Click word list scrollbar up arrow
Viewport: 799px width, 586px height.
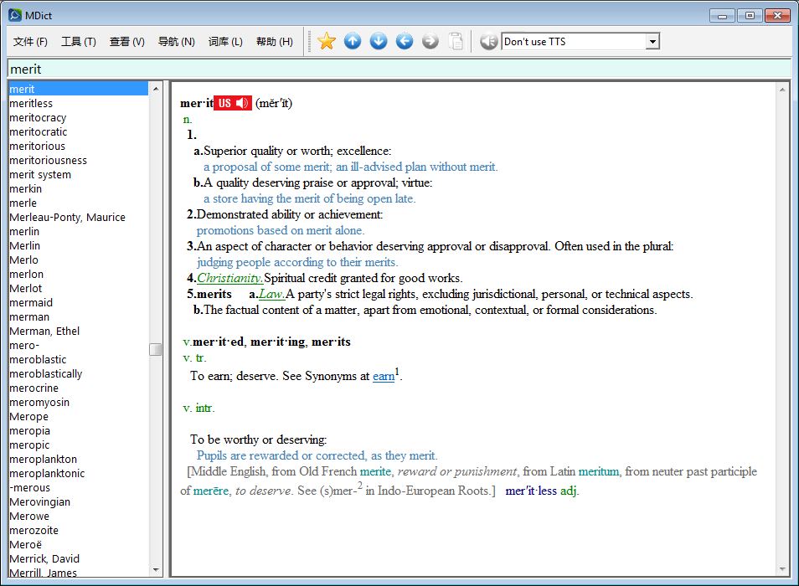pyautogui.click(x=156, y=89)
